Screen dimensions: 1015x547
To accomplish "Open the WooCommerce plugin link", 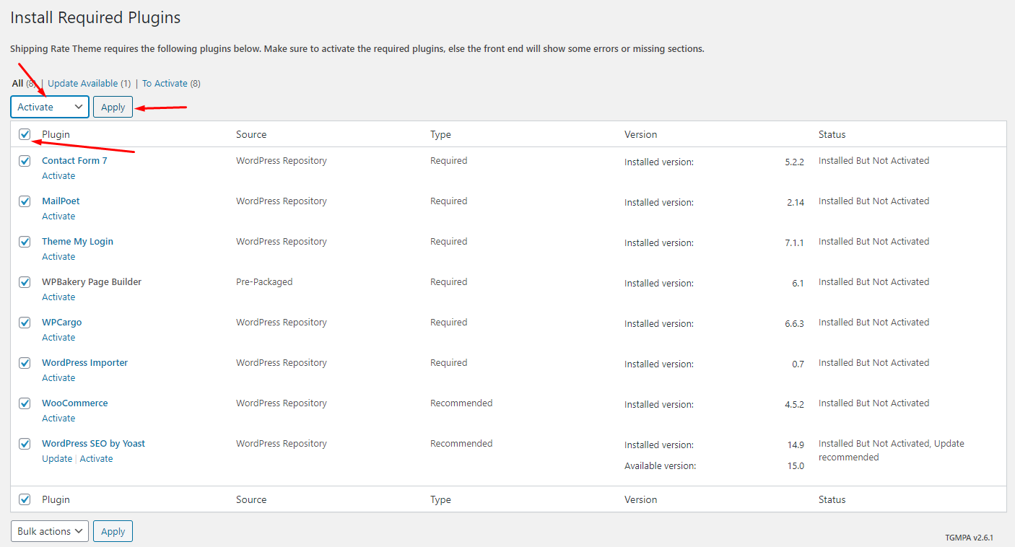I will 75,403.
